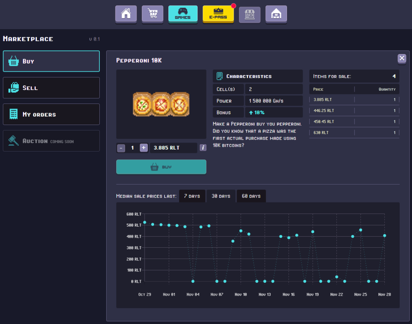Select the 7 days tab

point(192,196)
